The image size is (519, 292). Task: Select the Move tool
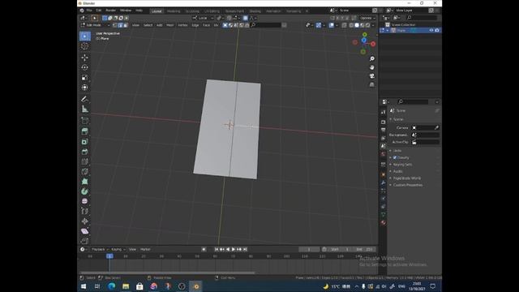[84, 58]
